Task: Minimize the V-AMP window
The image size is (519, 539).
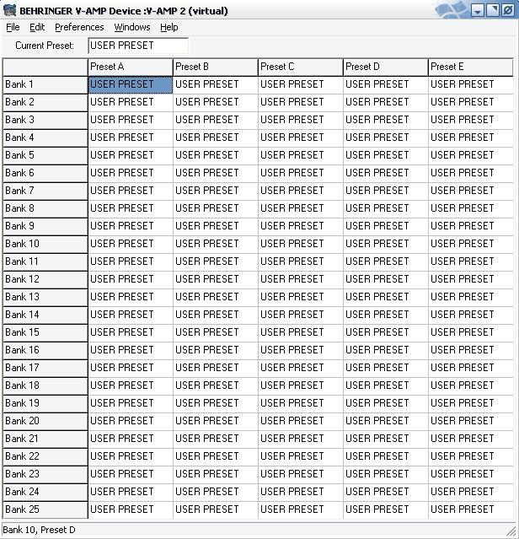Action: (478, 11)
